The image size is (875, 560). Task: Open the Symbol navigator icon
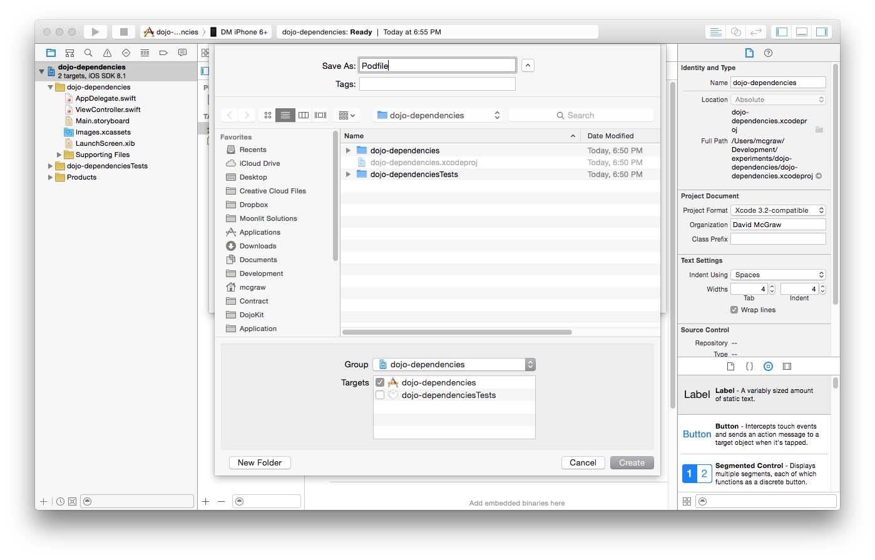coord(69,53)
